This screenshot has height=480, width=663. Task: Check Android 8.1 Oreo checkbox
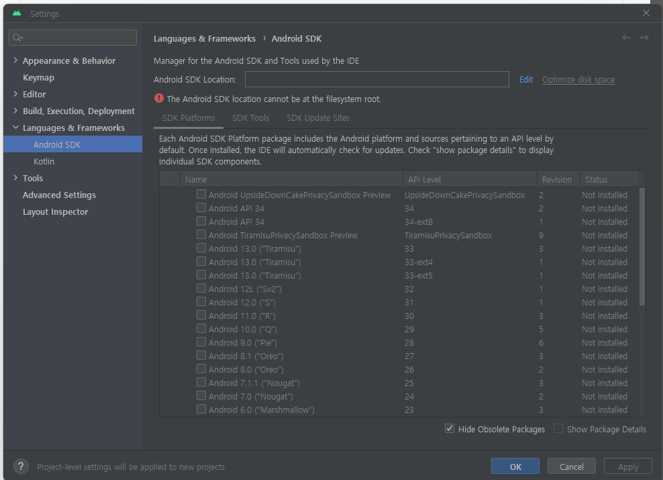point(201,355)
